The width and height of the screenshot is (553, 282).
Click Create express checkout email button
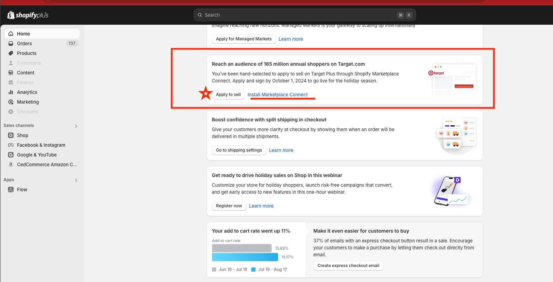[348, 266]
